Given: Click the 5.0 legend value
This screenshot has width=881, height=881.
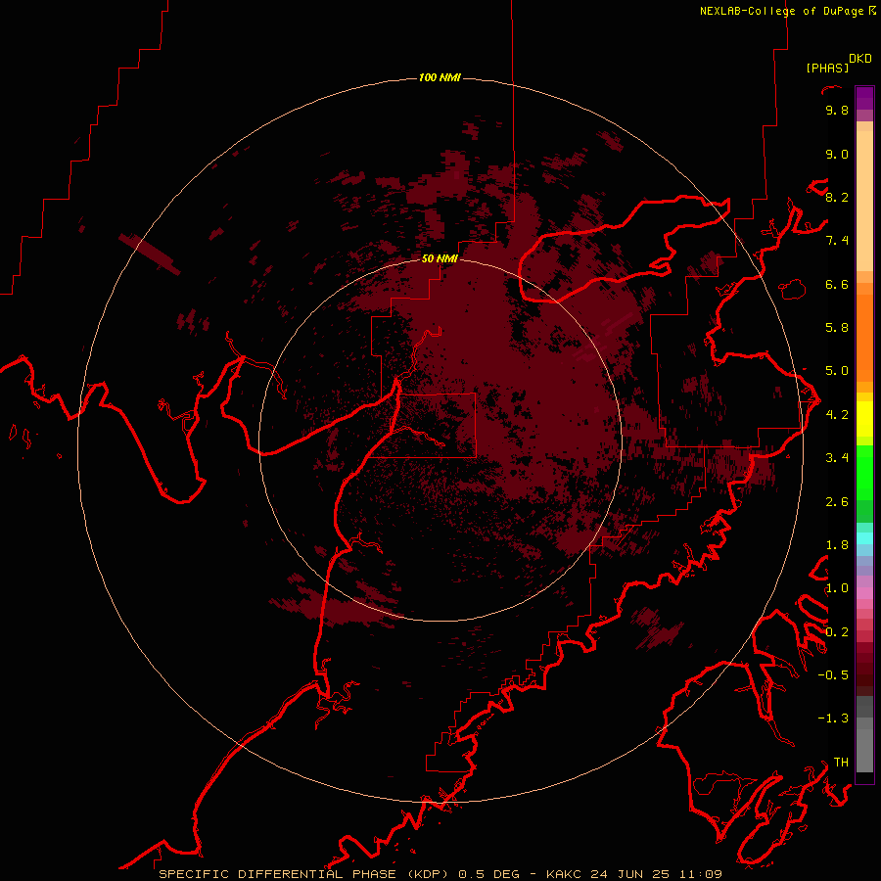Looking at the screenshot, I should click(x=837, y=371).
